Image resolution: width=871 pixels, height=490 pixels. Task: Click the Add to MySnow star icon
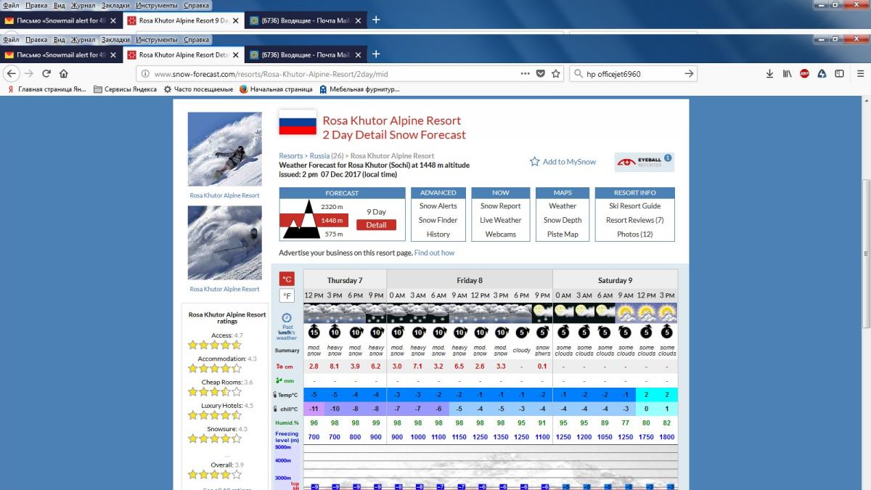(535, 162)
